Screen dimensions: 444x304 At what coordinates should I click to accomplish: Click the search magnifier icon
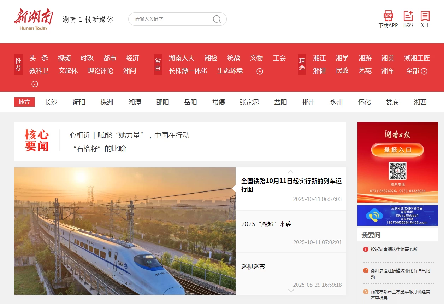217,19
